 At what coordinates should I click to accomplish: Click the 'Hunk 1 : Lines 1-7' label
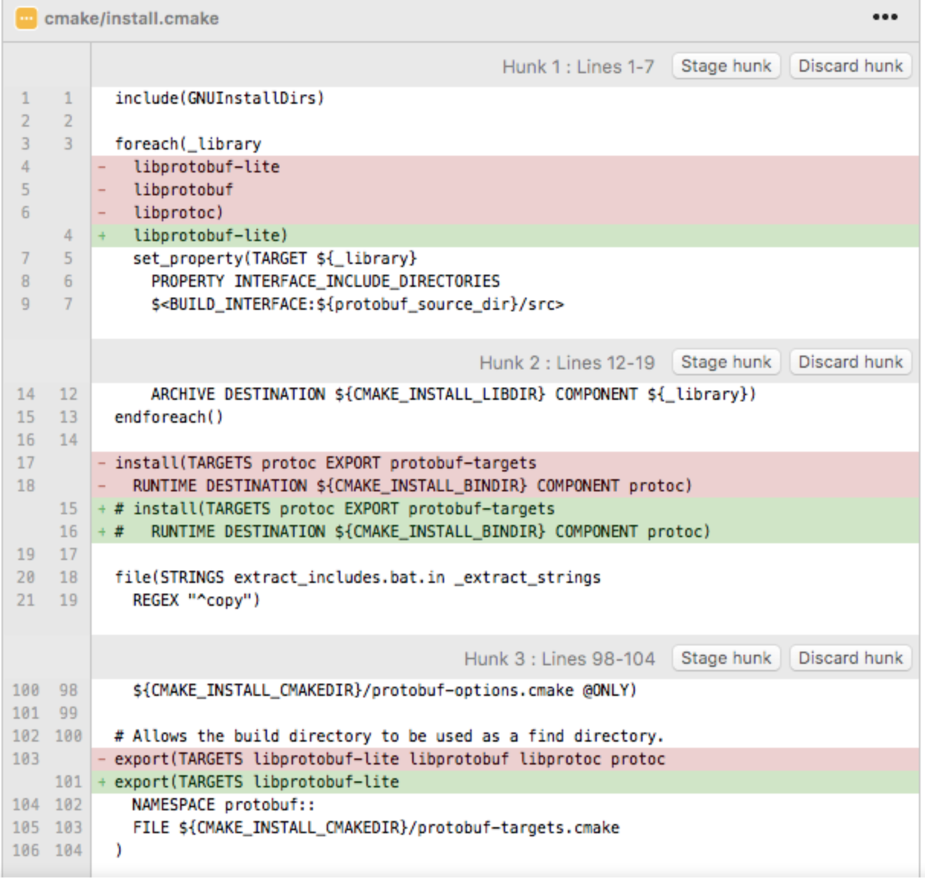coord(578,67)
